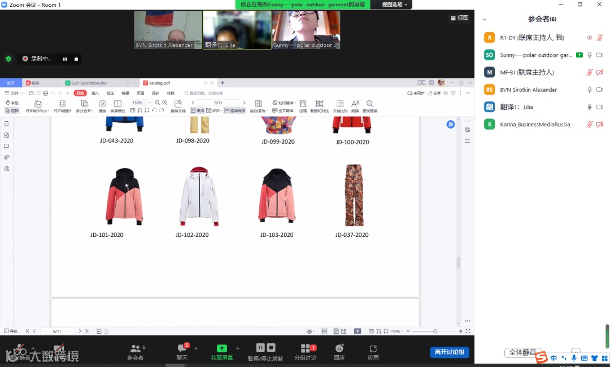Open the 截图和对比 screenshot compare tool

point(319,106)
